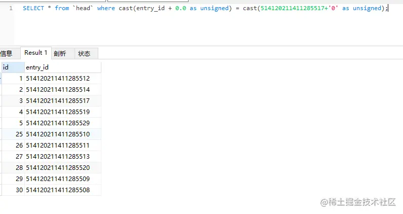This screenshot has height=214, width=403.
Task: Click the entry_id column header
Action: pyautogui.click(x=63, y=67)
